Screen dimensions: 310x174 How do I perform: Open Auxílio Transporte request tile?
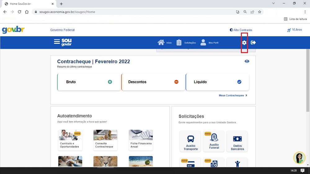(190, 141)
